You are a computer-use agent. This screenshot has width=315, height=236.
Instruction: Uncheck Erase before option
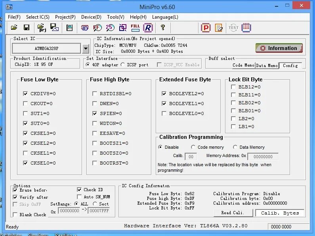tap(15, 190)
